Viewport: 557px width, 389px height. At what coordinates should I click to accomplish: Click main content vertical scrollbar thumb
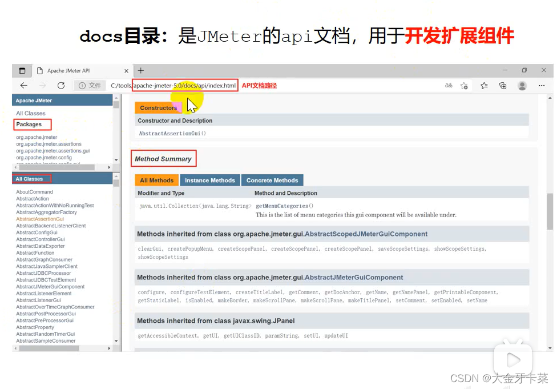[x=550, y=211]
